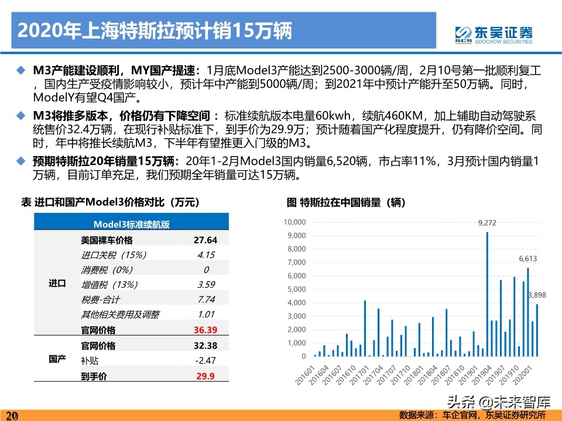Screen dimensions: 562x421
Task: Select the bold text 'M3产能建设顺利，MY国产提速'
Action: pyautogui.click(x=114, y=70)
